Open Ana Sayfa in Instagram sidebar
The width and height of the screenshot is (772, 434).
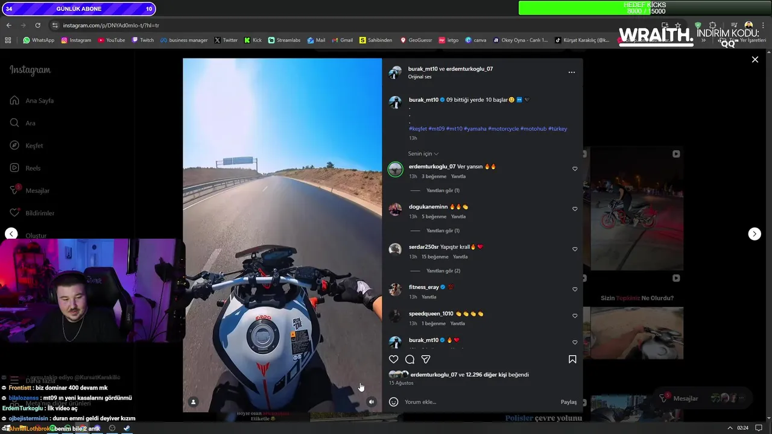[33, 101]
